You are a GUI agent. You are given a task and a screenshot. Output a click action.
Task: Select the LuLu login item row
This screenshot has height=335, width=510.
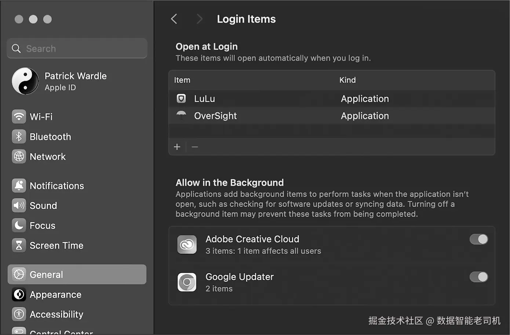(x=332, y=98)
